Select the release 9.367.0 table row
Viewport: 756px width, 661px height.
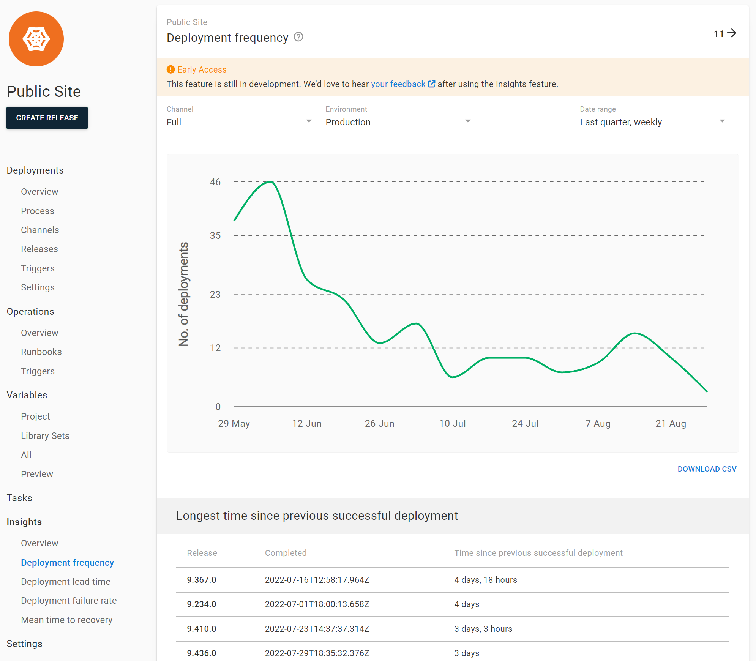201,580
